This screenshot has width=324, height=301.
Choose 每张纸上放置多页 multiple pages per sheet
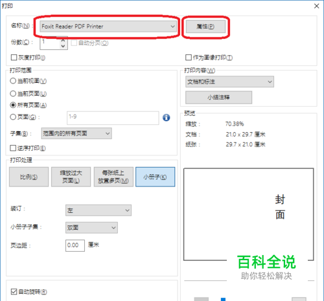(113, 177)
